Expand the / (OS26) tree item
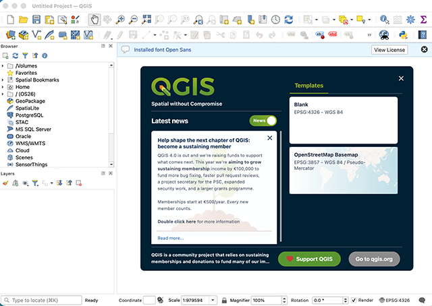Viewport: 432px width, 306px height. pos(3,94)
